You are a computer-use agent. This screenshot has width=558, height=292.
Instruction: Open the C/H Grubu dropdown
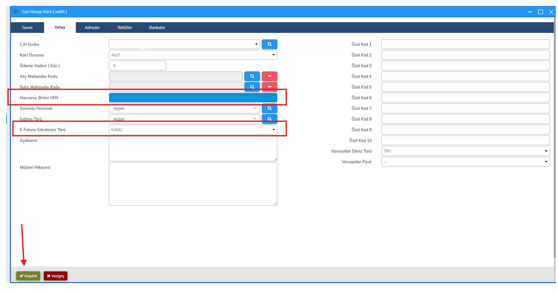click(x=185, y=44)
